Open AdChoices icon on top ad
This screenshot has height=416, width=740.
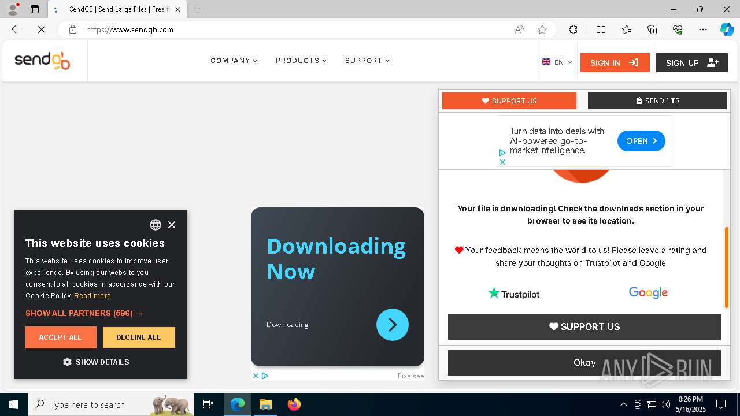click(502, 153)
